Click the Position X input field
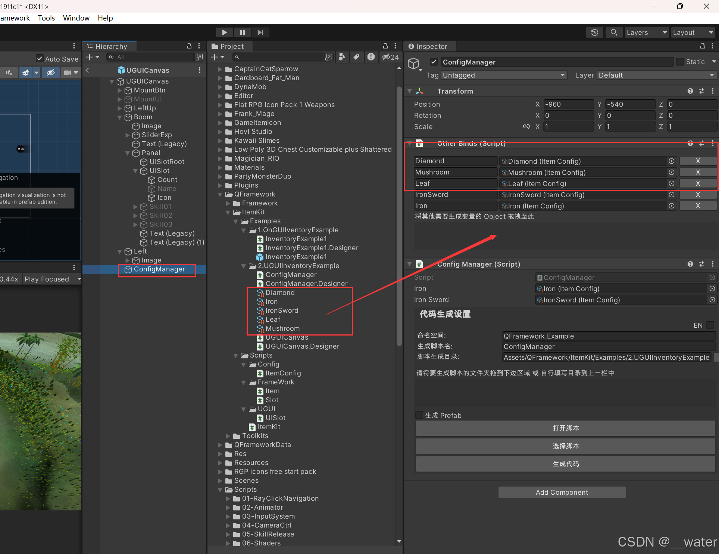 point(569,104)
